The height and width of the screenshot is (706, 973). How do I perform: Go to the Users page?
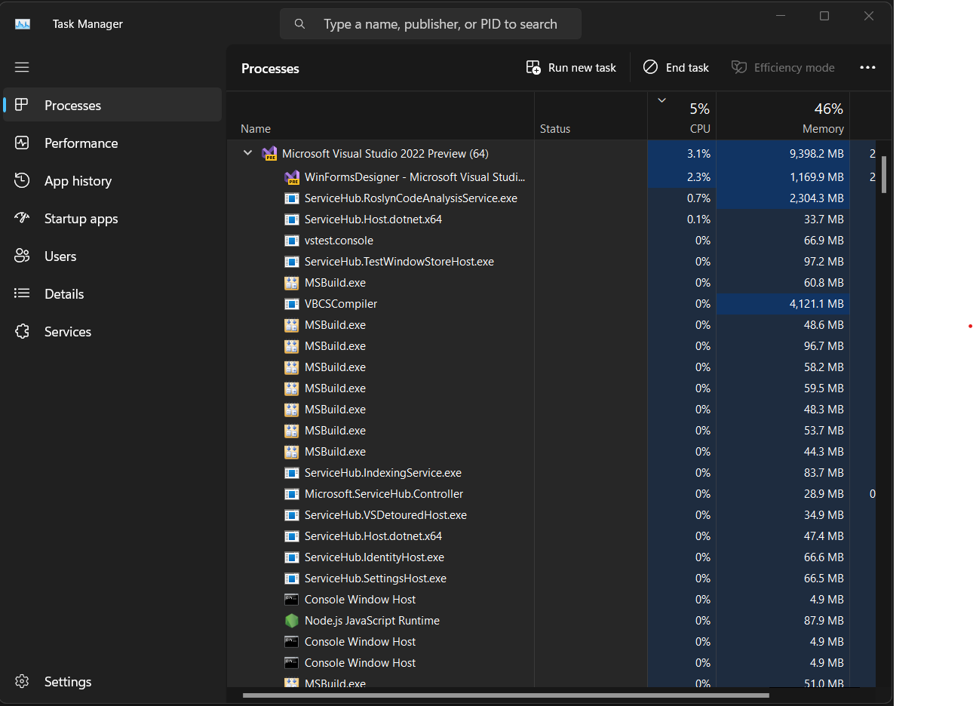tap(60, 256)
